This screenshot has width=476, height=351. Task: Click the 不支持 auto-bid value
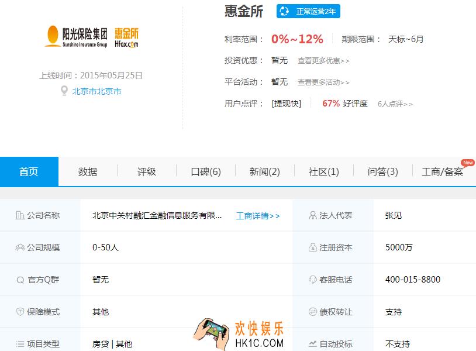(x=398, y=344)
